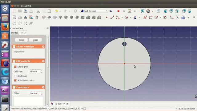Viewport: 197px width, 111px height.
Task: Open the Macros dialog icon
Action: (129, 11)
